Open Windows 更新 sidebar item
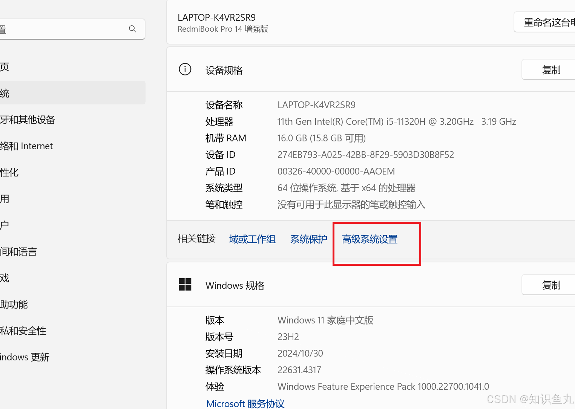Image resolution: width=575 pixels, height=409 pixels. coord(72,357)
